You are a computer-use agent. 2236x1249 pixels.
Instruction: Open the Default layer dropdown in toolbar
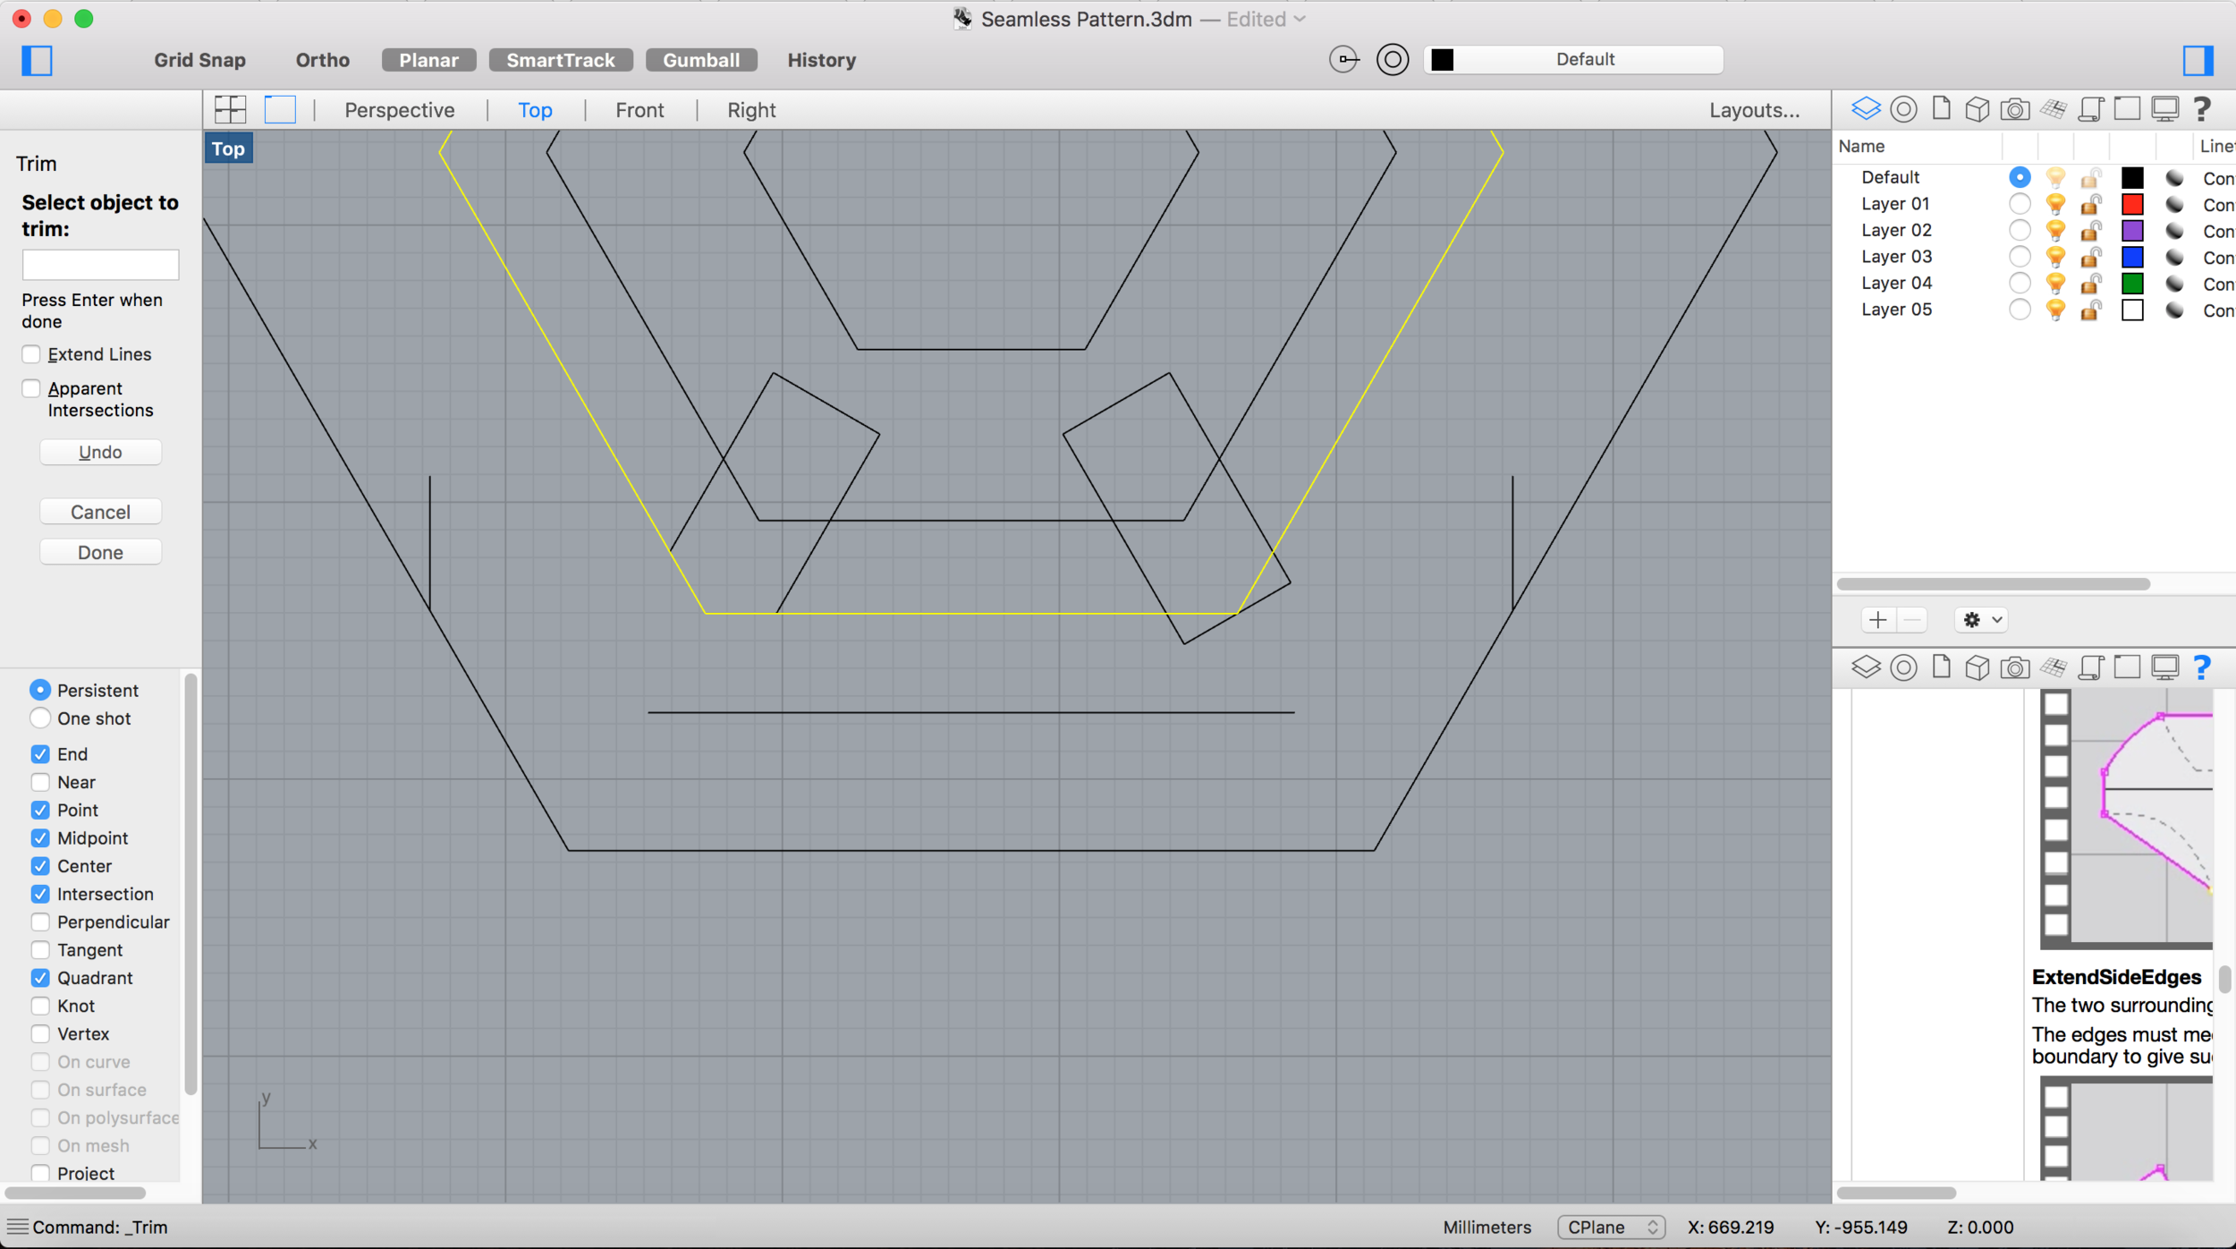click(1573, 59)
